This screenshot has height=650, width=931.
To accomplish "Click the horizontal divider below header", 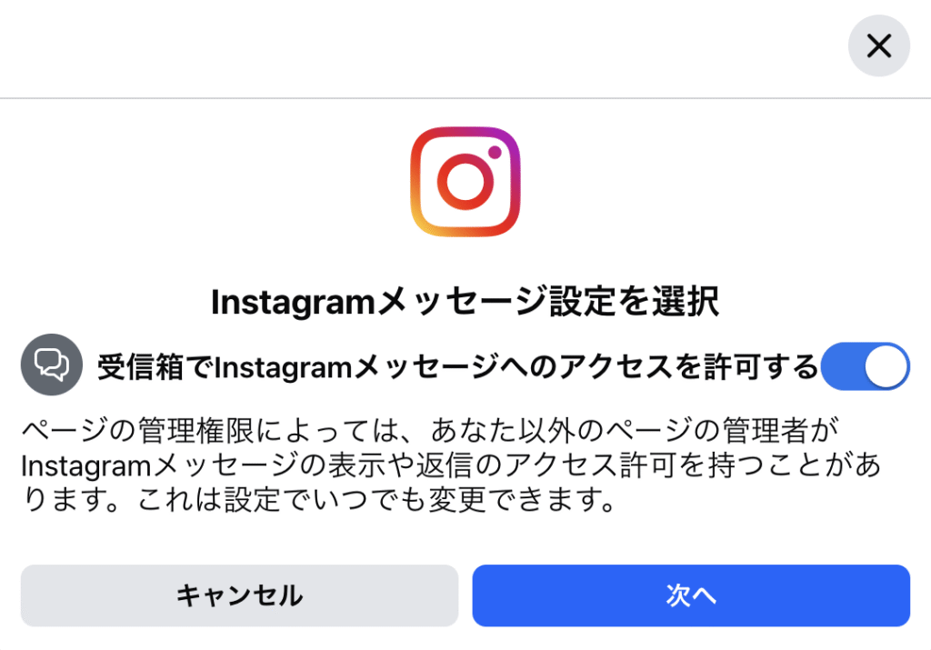I will 465,98.
